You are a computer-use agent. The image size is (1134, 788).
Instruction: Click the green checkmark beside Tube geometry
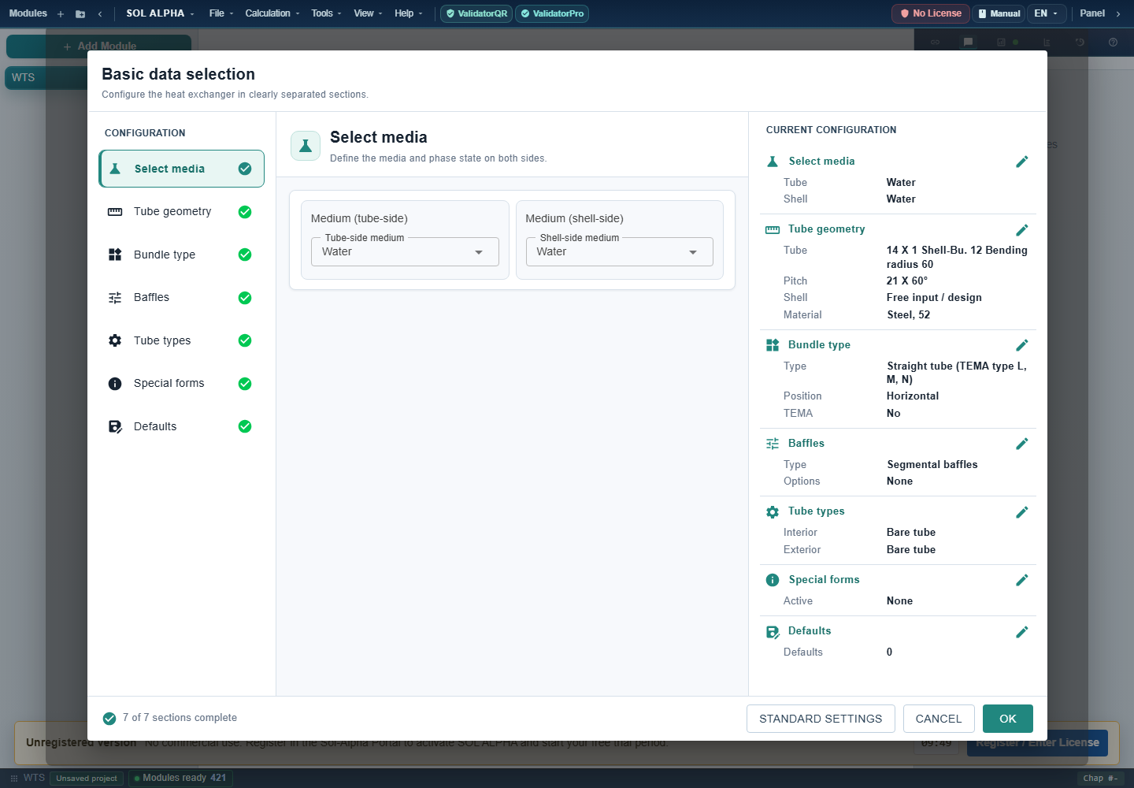point(245,212)
